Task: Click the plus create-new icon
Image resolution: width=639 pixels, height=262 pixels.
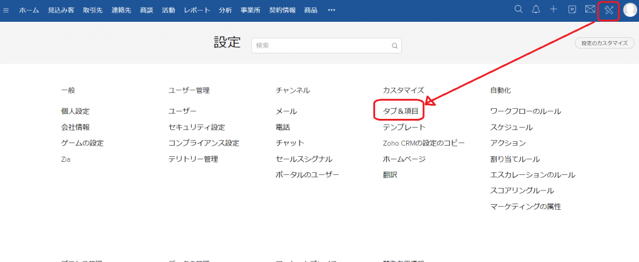Action: pyautogui.click(x=554, y=9)
